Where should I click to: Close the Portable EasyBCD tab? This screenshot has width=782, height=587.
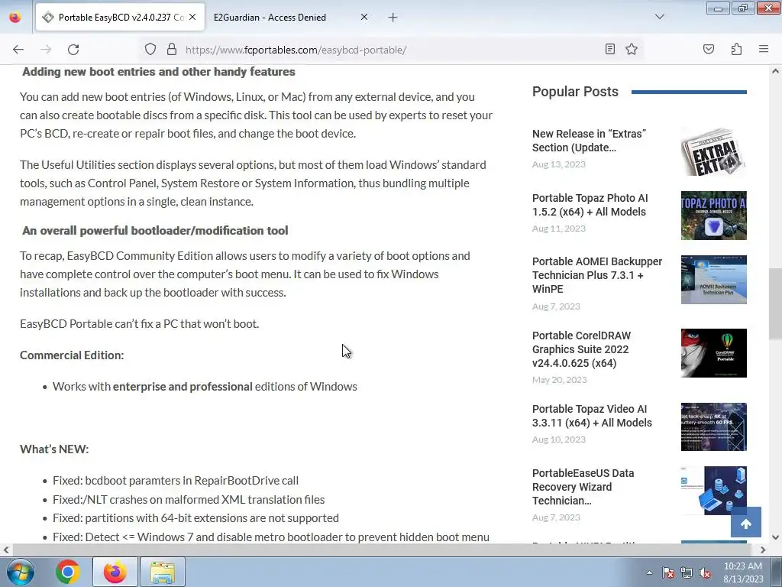point(192,17)
